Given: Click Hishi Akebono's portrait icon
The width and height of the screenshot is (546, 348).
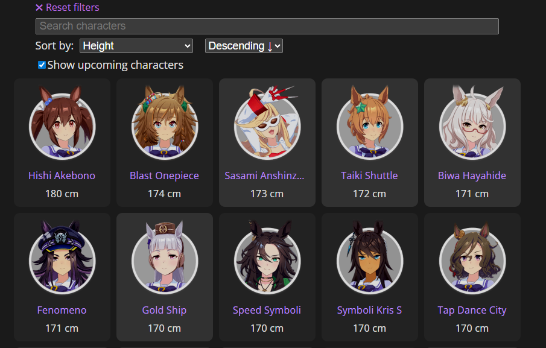Looking at the screenshot, I should [x=62, y=123].
